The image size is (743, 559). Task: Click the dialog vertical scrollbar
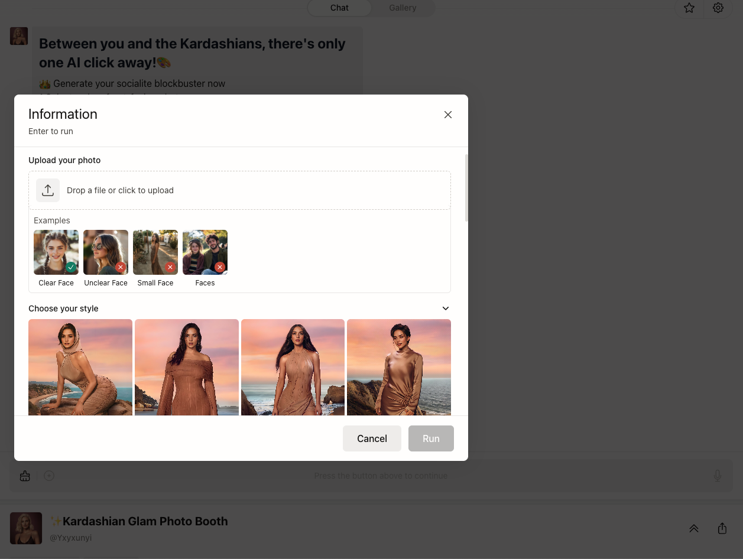pos(466,188)
